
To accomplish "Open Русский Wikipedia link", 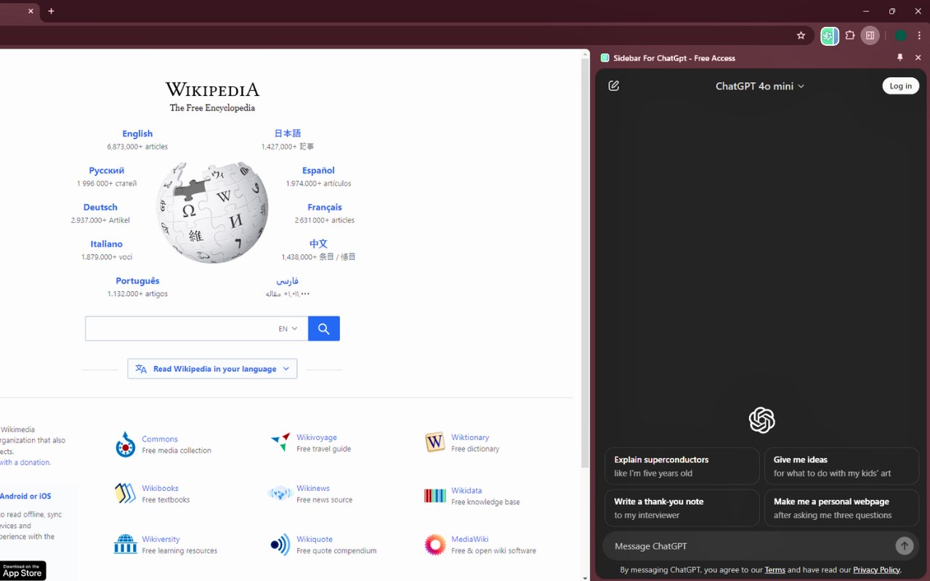I will click(107, 171).
